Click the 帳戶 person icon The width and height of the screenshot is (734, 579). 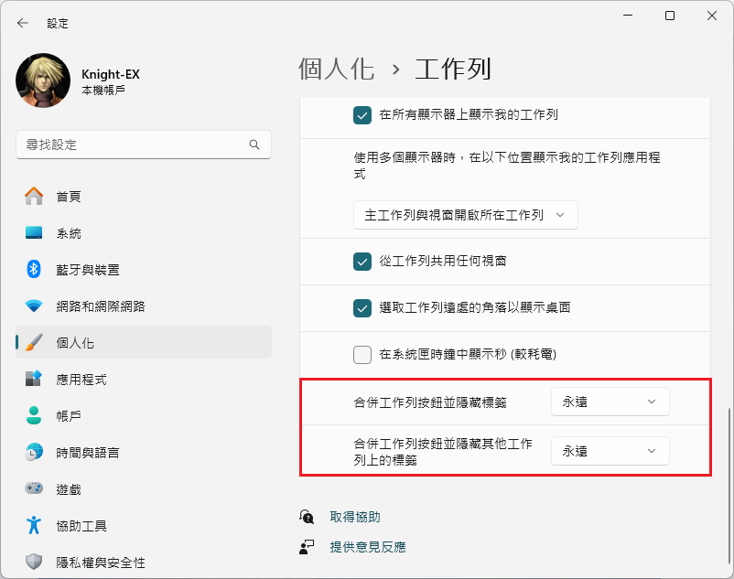coord(34,415)
